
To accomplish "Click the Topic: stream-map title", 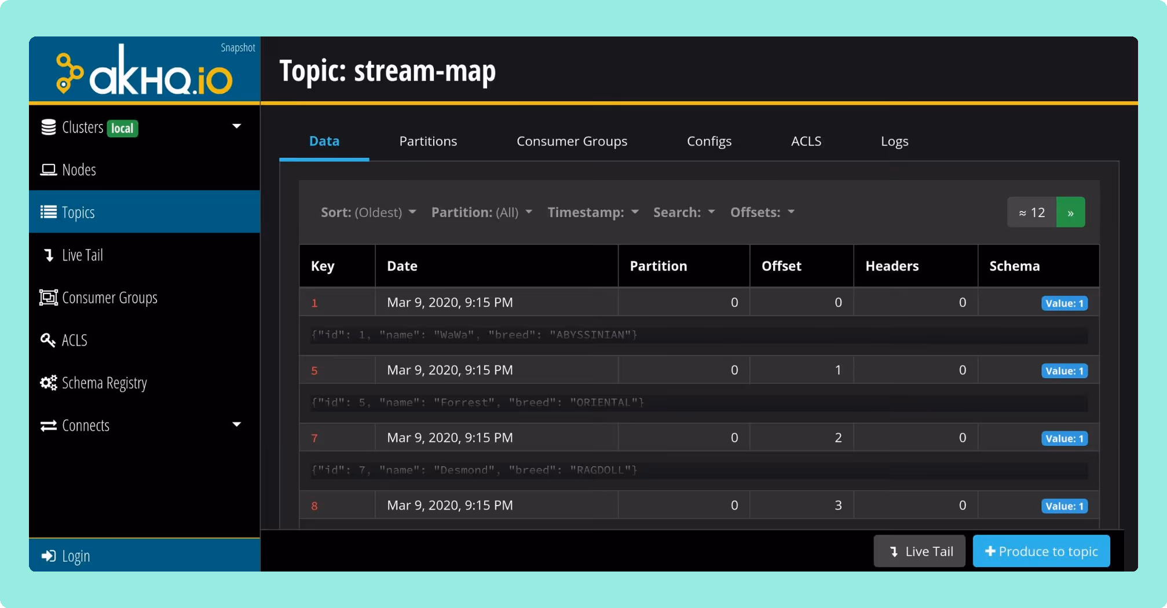I will pos(387,71).
